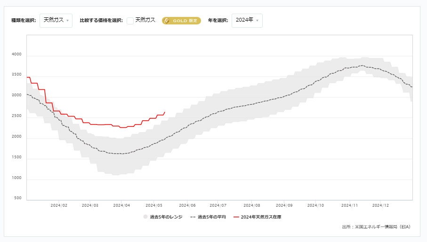Viewport: 427px width, 242px height.
Task: Click the 2000 y-axis value
Action: [x=16, y=136]
